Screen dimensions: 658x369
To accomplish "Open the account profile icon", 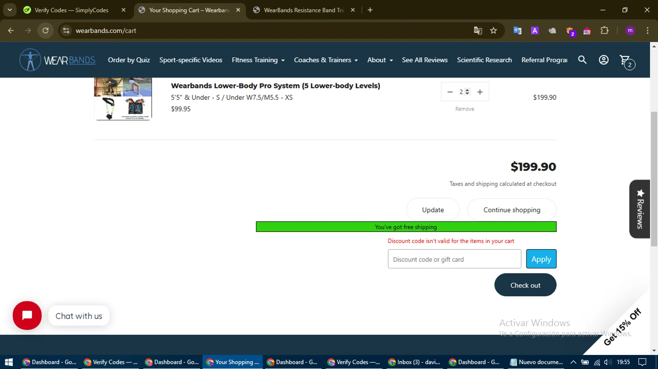I will pyautogui.click(x=604, y=60).
